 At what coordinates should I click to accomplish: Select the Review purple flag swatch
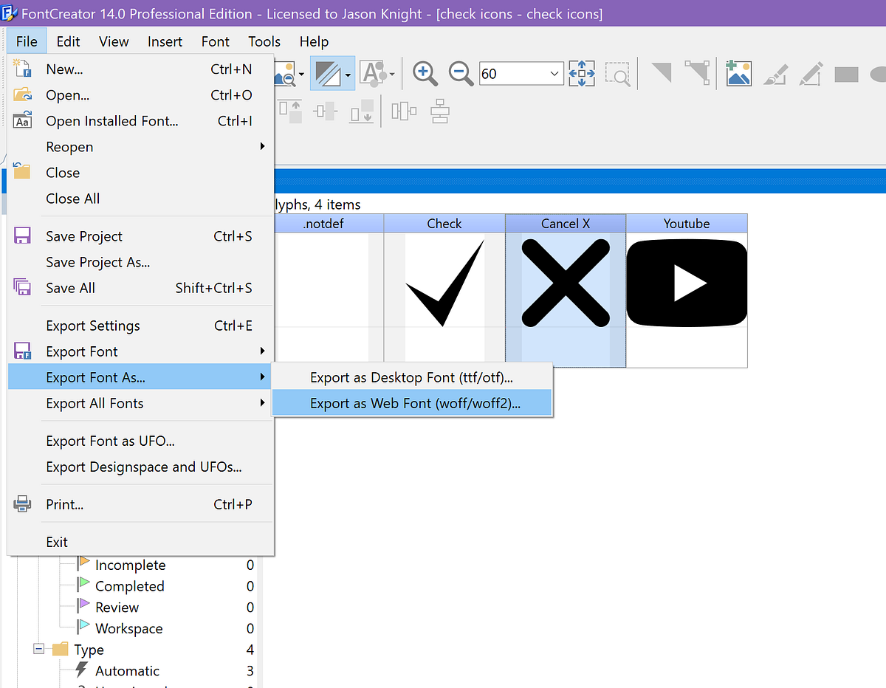point(83,607)
